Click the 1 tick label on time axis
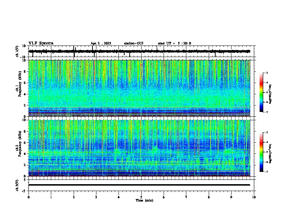 (x=51, y=197)
